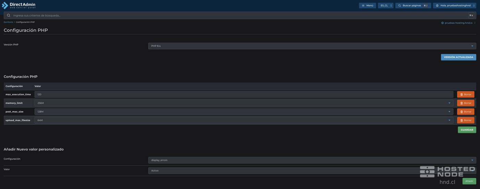Click the GUARDAR button
The width and height of the screenshot is (480, 189).
pyautogui.click(x=467, y=130)
